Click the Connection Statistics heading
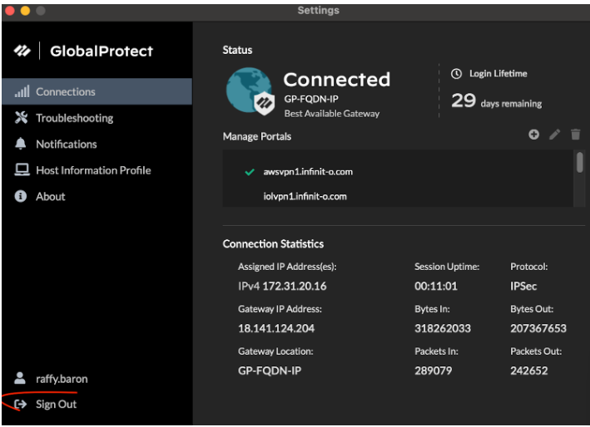This screenshot has width=590, height=427. coord(273,243)
